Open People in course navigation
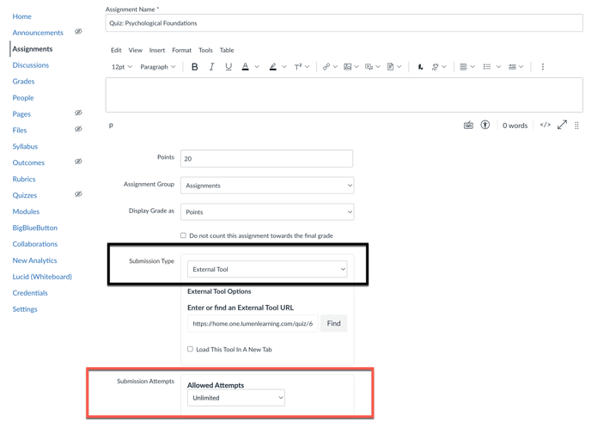The image size is (591, 434). click(x=23, y=98)
